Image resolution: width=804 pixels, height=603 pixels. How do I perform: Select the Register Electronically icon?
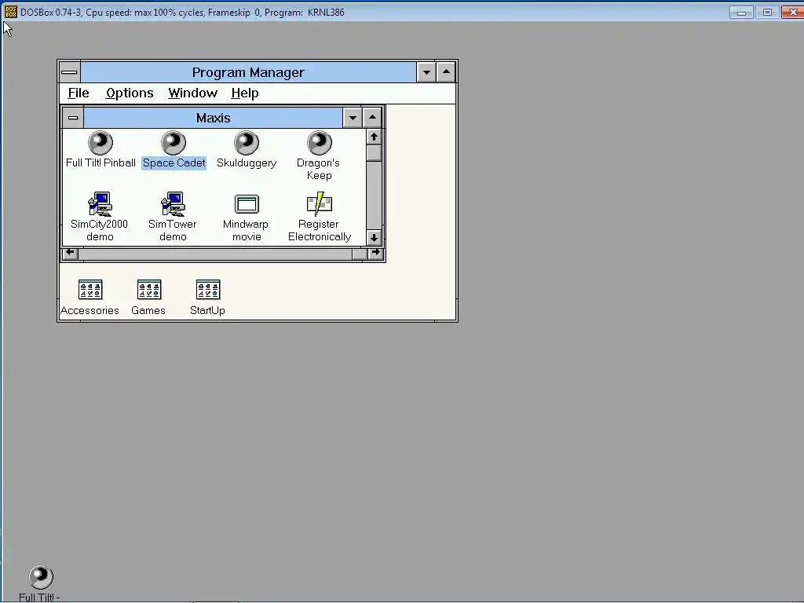coord(319,204)
